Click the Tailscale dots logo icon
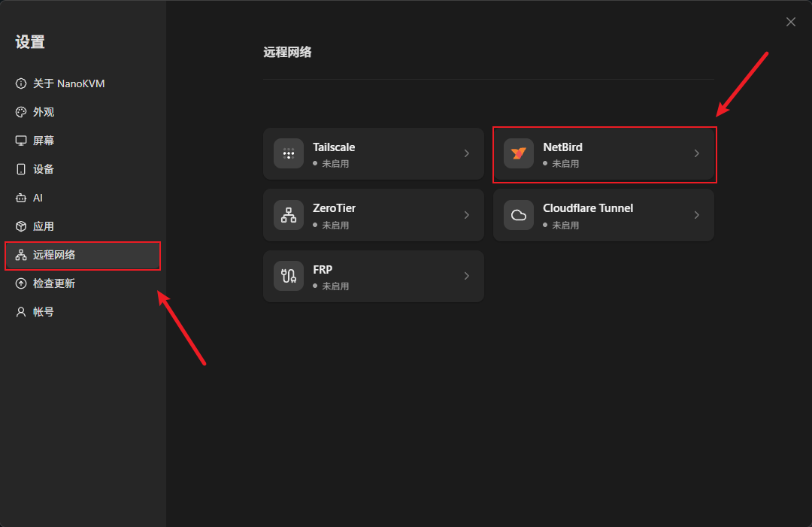This screenshot has width=812, height=527. tap(289, 153)
